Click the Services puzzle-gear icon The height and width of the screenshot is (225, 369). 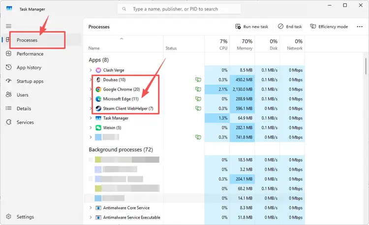point(9,122)
